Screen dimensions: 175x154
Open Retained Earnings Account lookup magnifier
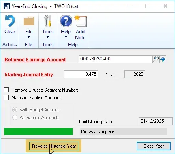(156, 59)
